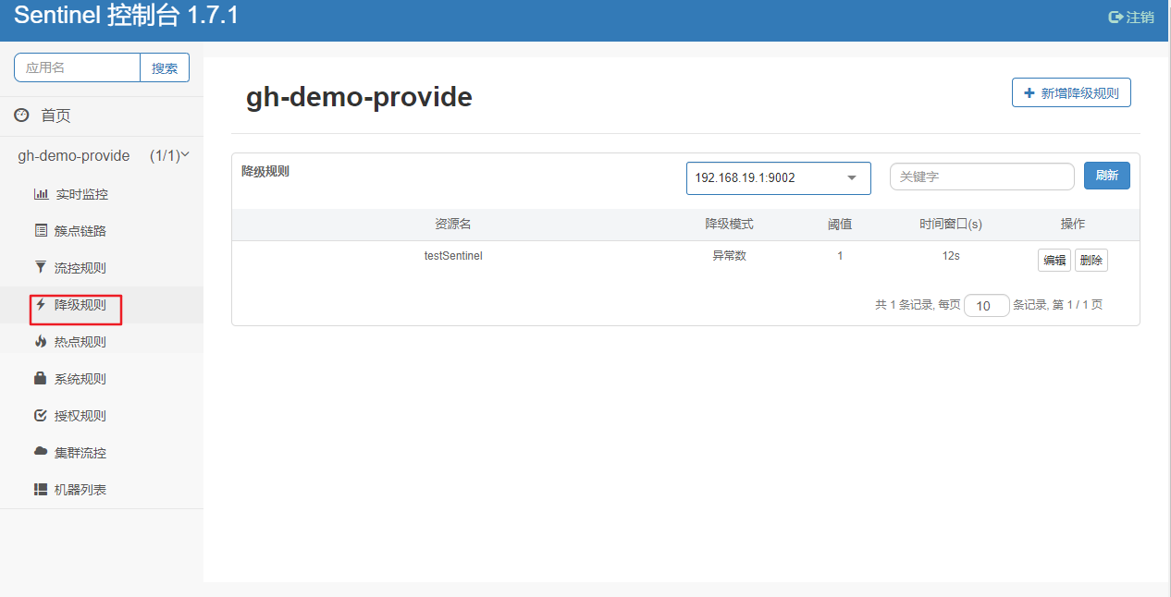The height and width of the screenshot is (597, 1171).
Task: Click the funnel icon for 流控规则
Action: 41,268
